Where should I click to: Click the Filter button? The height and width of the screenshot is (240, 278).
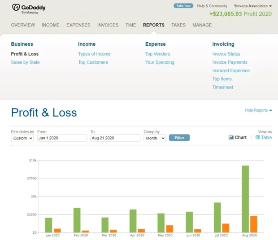tap(179, 138)
